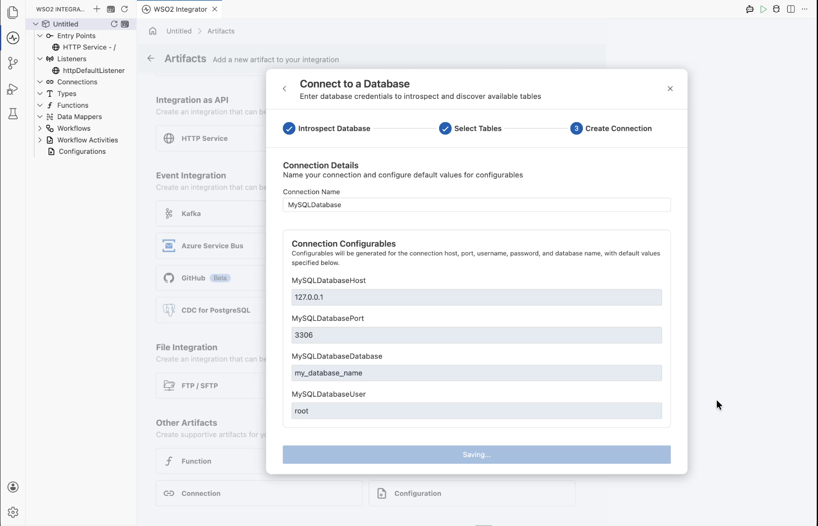Screen dimensions: 818x526
Task: Collapse the Types tree node
Action: click(40, 94)
